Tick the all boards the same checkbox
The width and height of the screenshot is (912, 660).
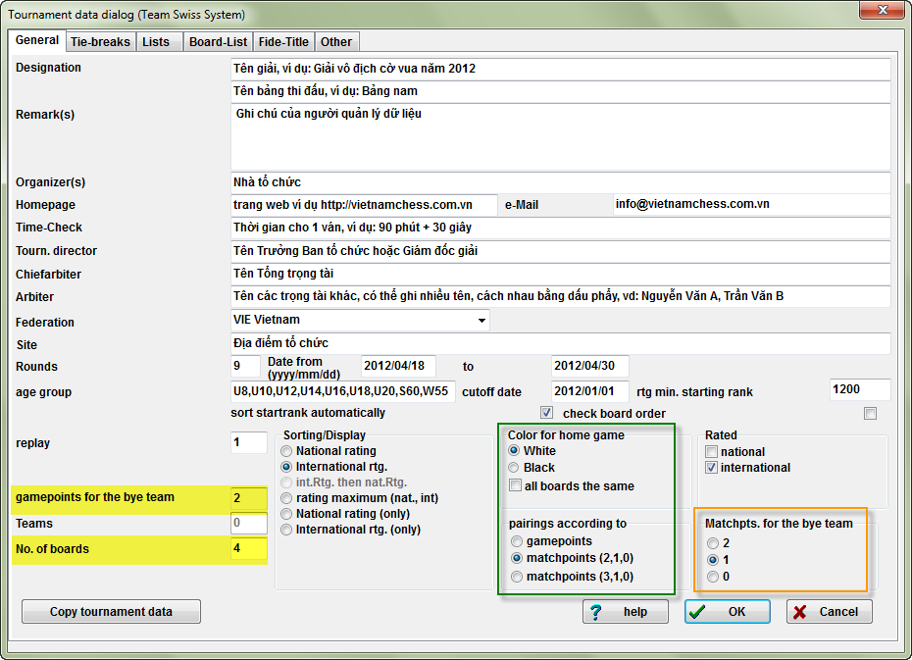coord(515,485)
